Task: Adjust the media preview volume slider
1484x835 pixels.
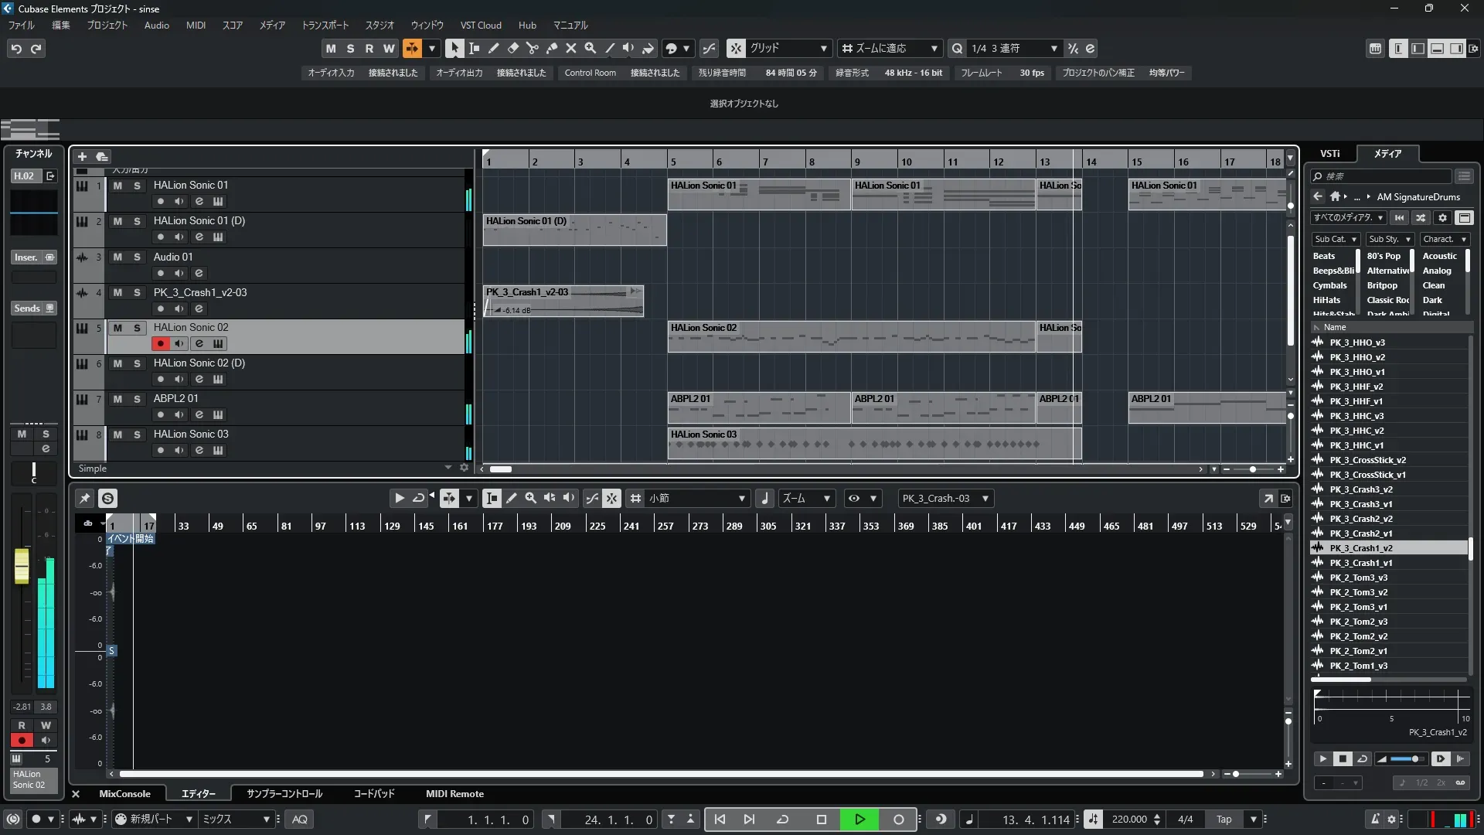Action: (1414, 759)
